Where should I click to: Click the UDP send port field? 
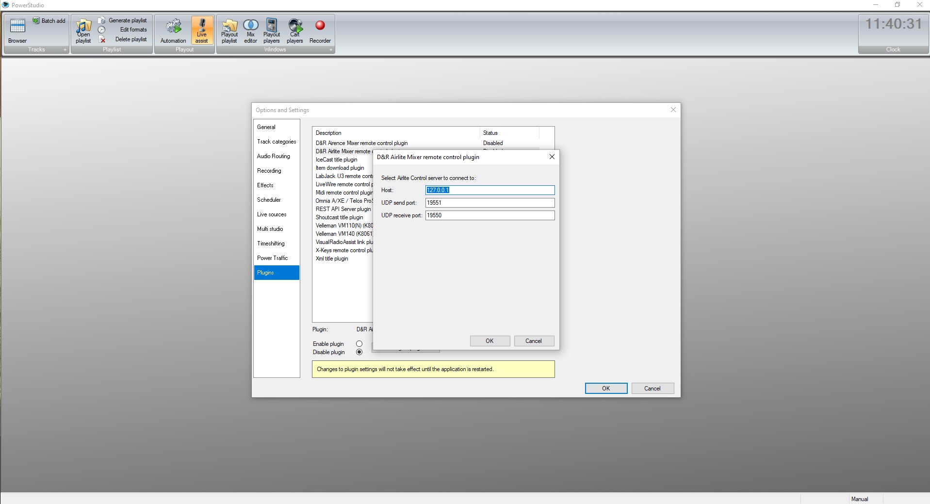489,203
